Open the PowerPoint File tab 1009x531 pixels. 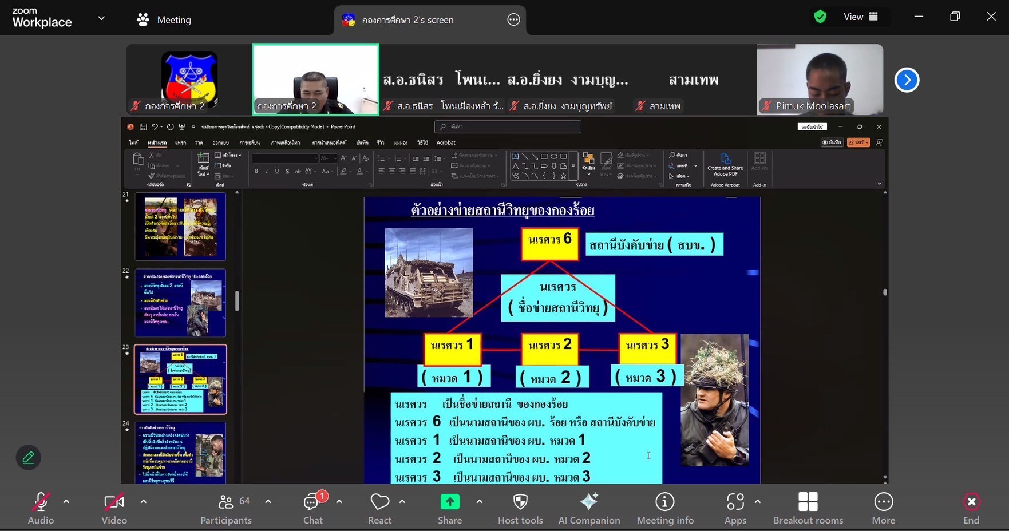click(133, 142)
